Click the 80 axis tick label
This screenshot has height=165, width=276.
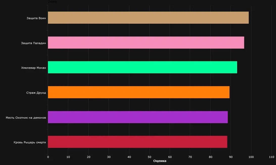click(211, 157)
